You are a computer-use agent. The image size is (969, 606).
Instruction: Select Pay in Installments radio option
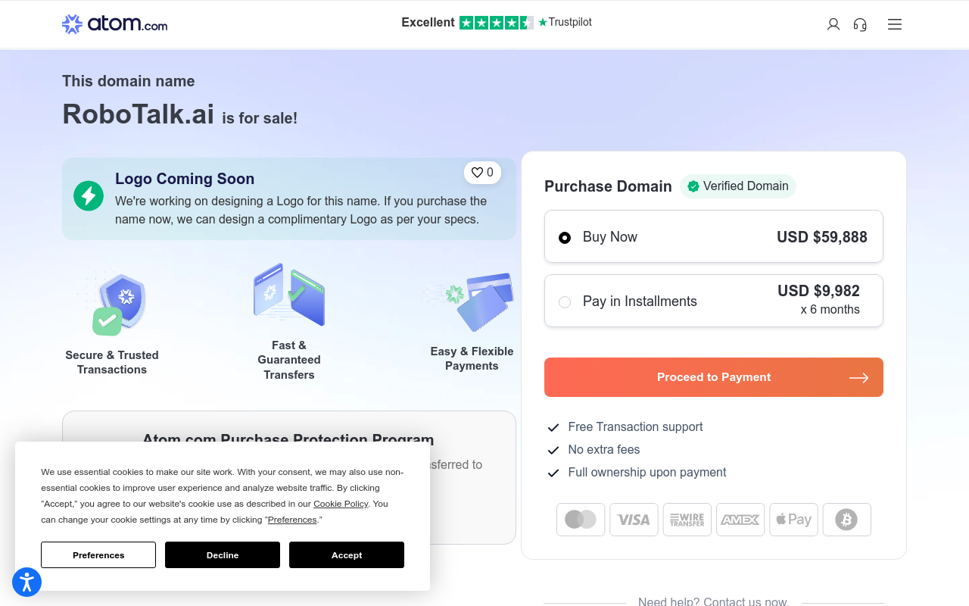tap(565, 302)
